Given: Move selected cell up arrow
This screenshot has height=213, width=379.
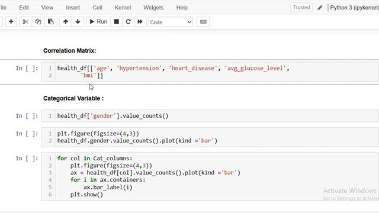Looking at the screenshot, I should pos(66,22).
